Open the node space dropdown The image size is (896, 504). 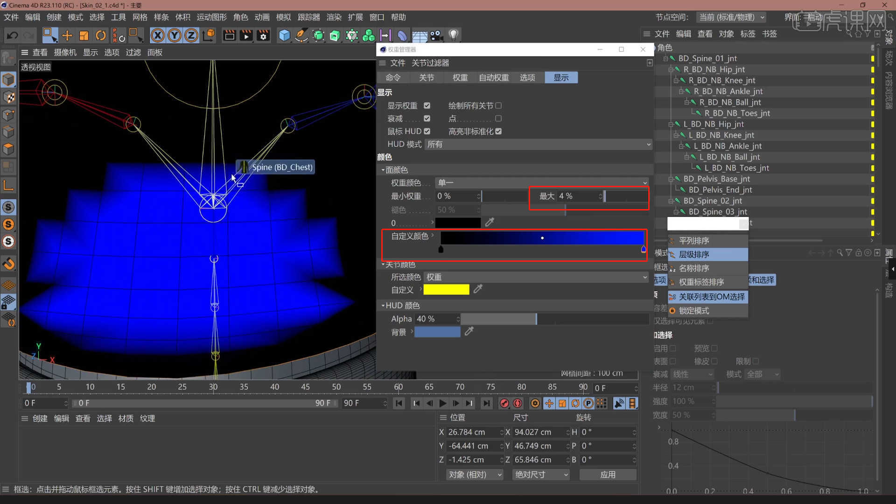(731, 17)
